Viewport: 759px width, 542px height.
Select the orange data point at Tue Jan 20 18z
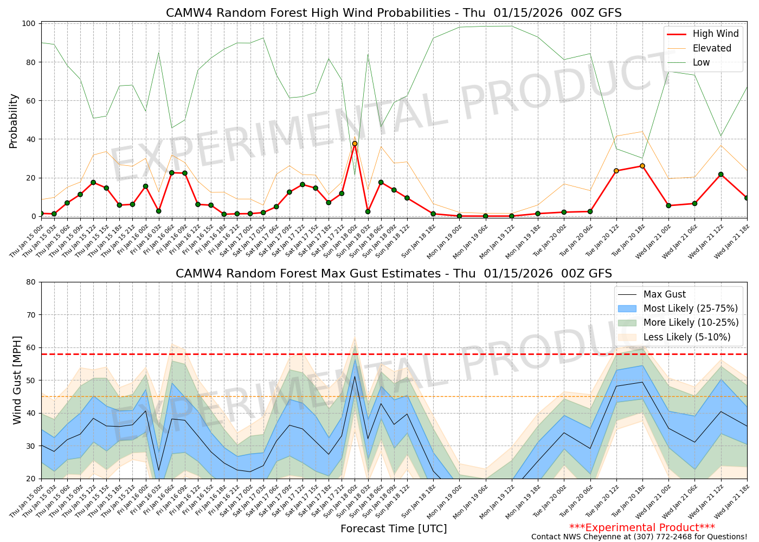pyautogui.click(x=642, y=166)
